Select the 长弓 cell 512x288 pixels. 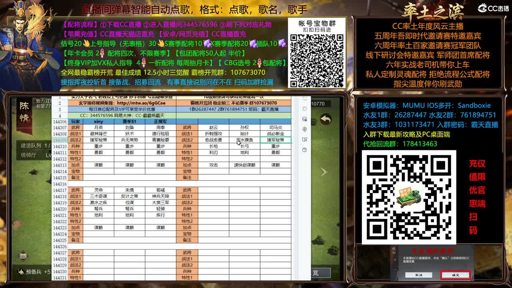(244, 146)
